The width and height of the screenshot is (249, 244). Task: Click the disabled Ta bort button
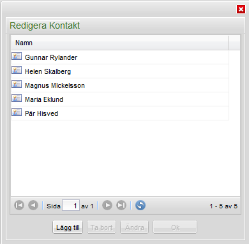coord(102,227)
